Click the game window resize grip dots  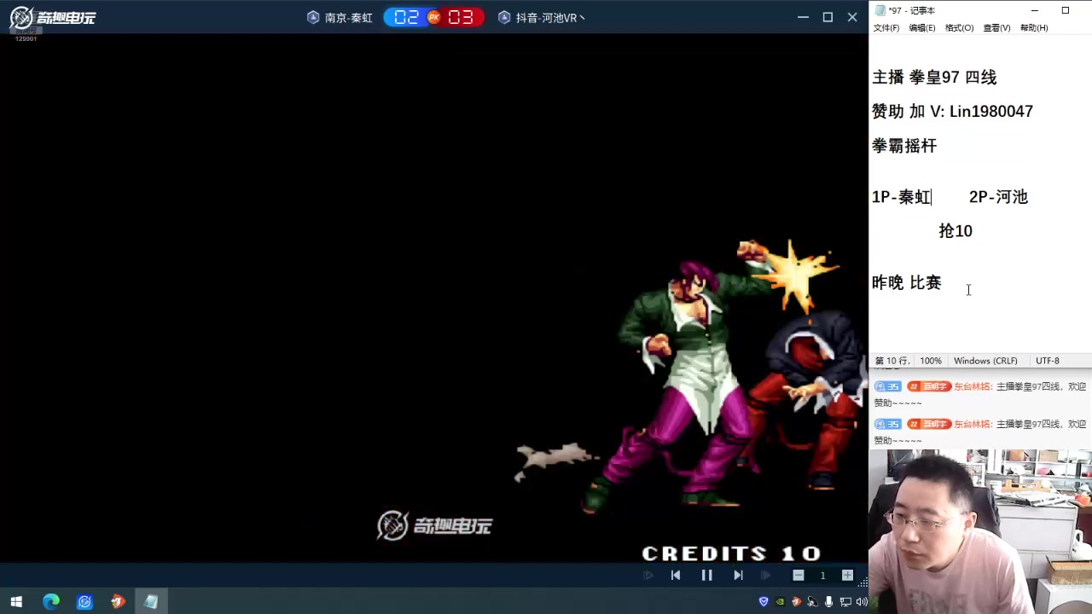tap(863, 582)
